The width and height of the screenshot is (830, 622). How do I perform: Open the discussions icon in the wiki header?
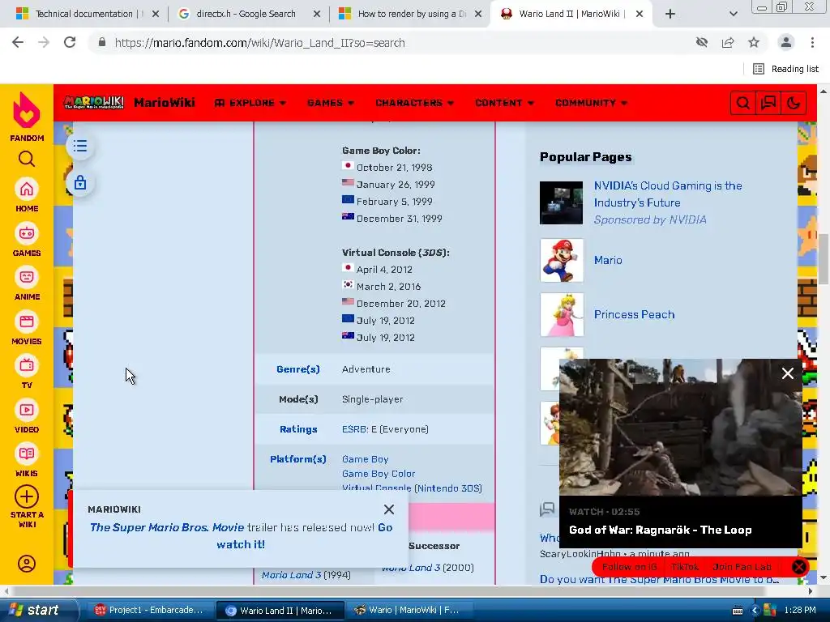pos(768,103)
